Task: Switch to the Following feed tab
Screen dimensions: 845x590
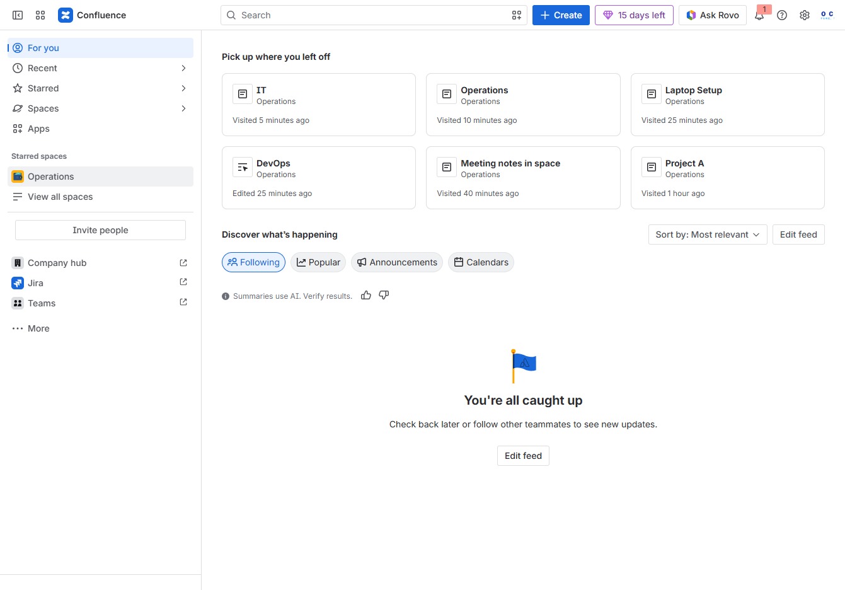Action: [x=253, y=262]
